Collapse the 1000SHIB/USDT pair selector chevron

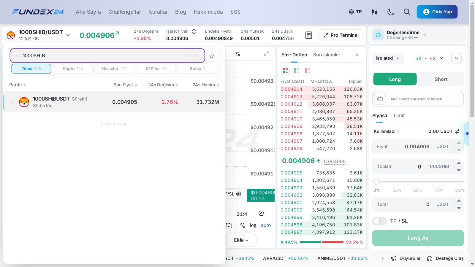68,35
